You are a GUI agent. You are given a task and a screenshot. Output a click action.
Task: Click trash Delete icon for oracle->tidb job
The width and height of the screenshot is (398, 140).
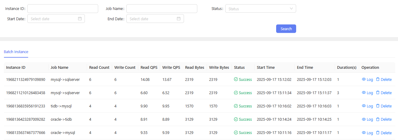click(x=378, y=119)
